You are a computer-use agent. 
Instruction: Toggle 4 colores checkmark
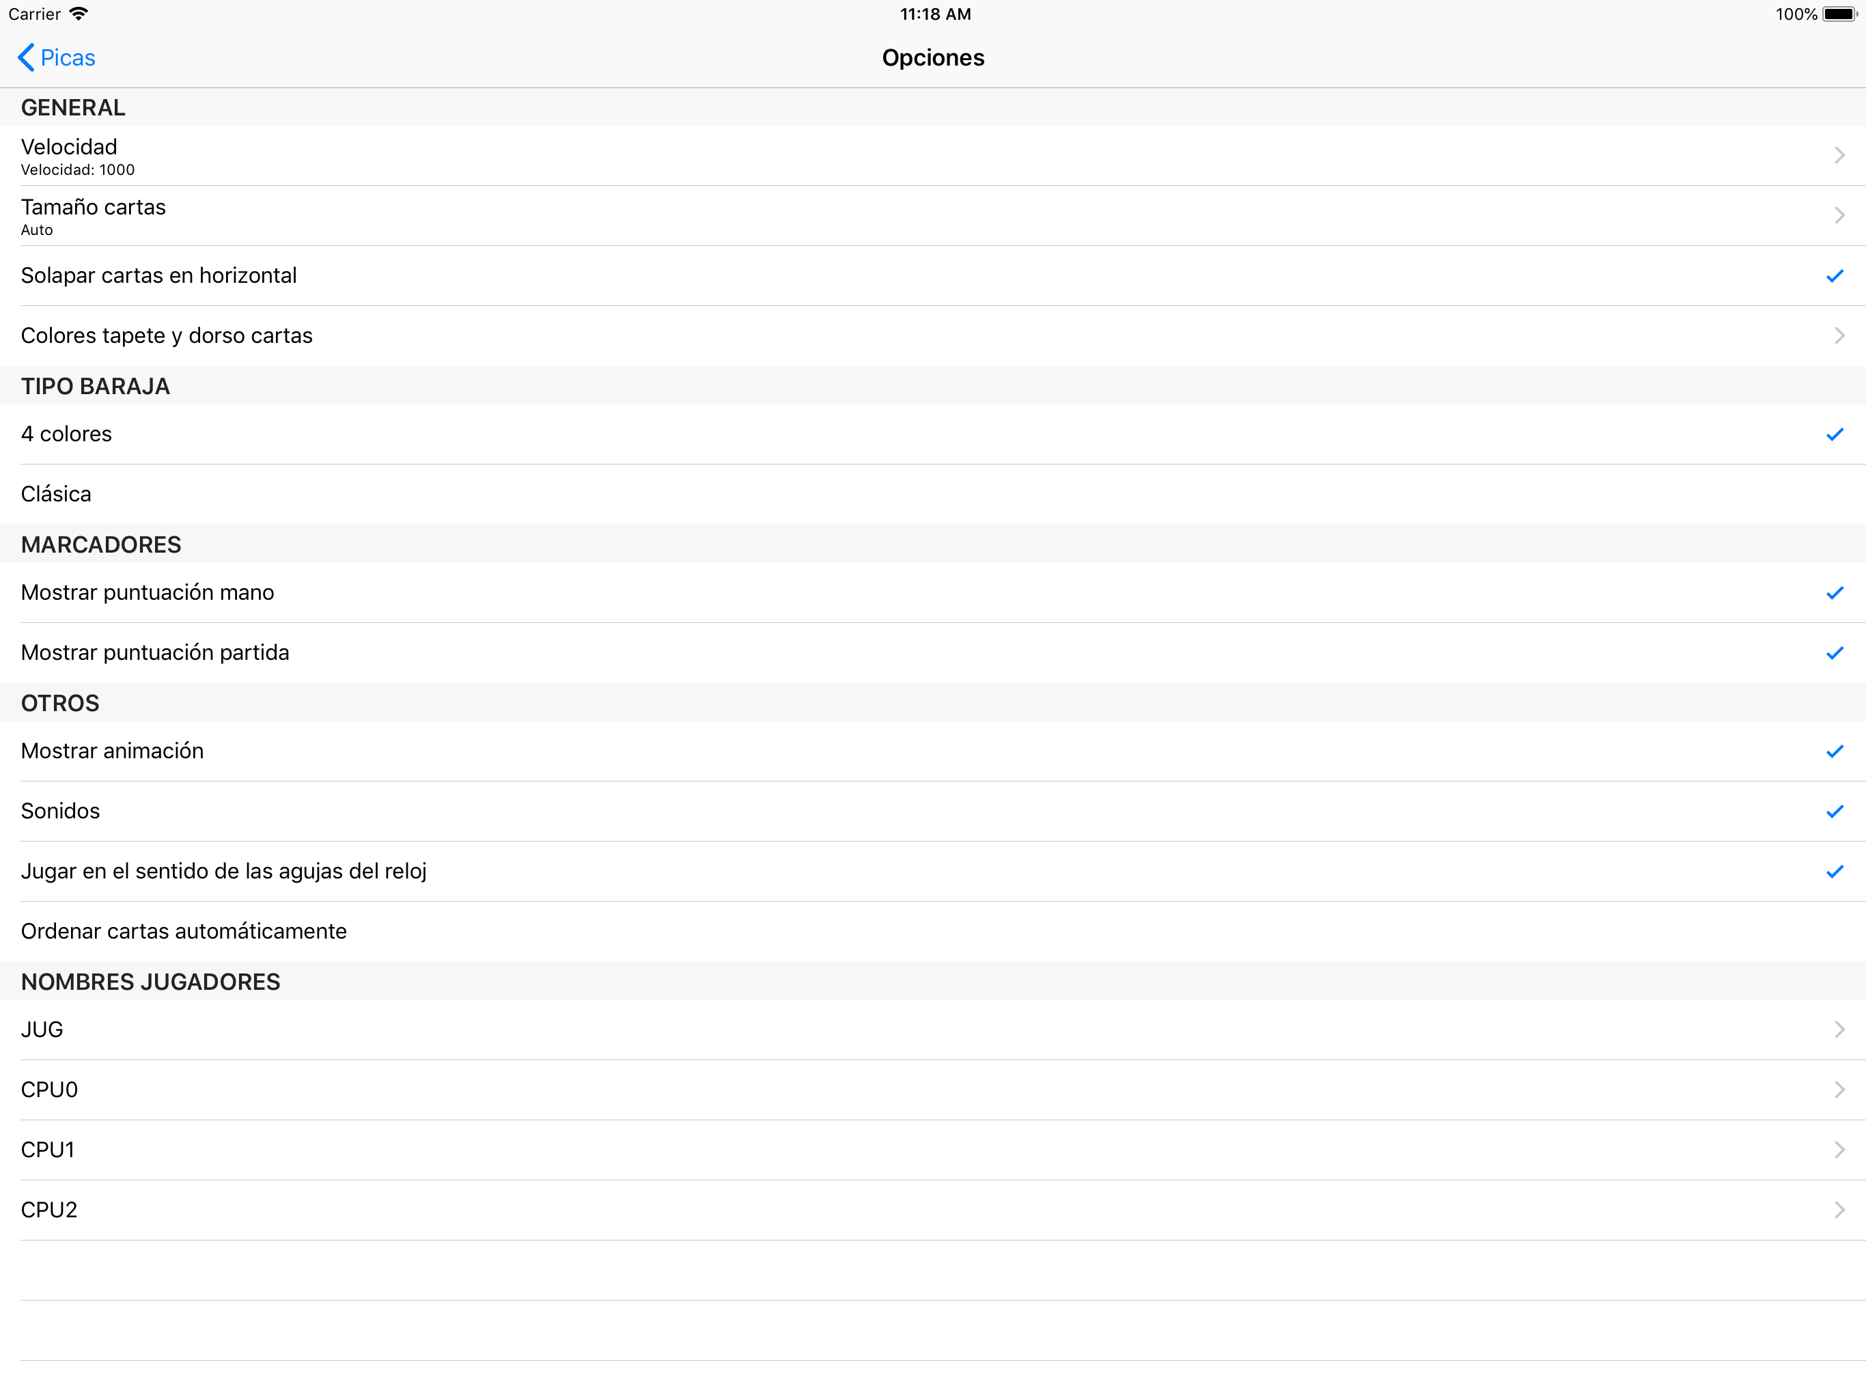click(x=1835, y=434)
